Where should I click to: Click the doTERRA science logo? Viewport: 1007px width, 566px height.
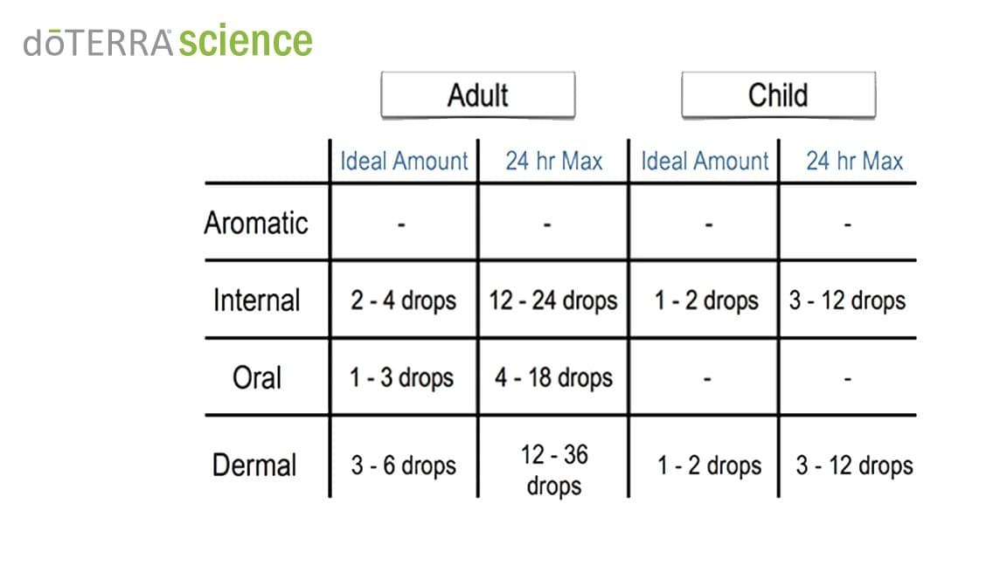tap(168, 41)
